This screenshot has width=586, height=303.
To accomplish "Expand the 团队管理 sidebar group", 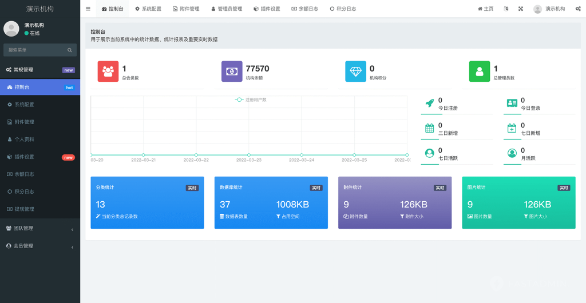I will click(40, 228).
